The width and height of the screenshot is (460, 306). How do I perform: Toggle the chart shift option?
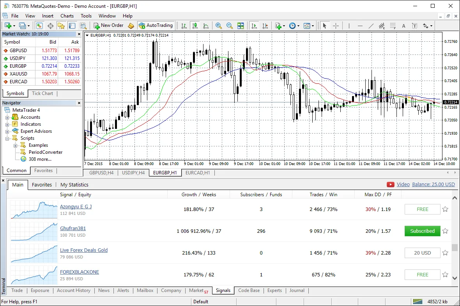click(x=265, y=26)
